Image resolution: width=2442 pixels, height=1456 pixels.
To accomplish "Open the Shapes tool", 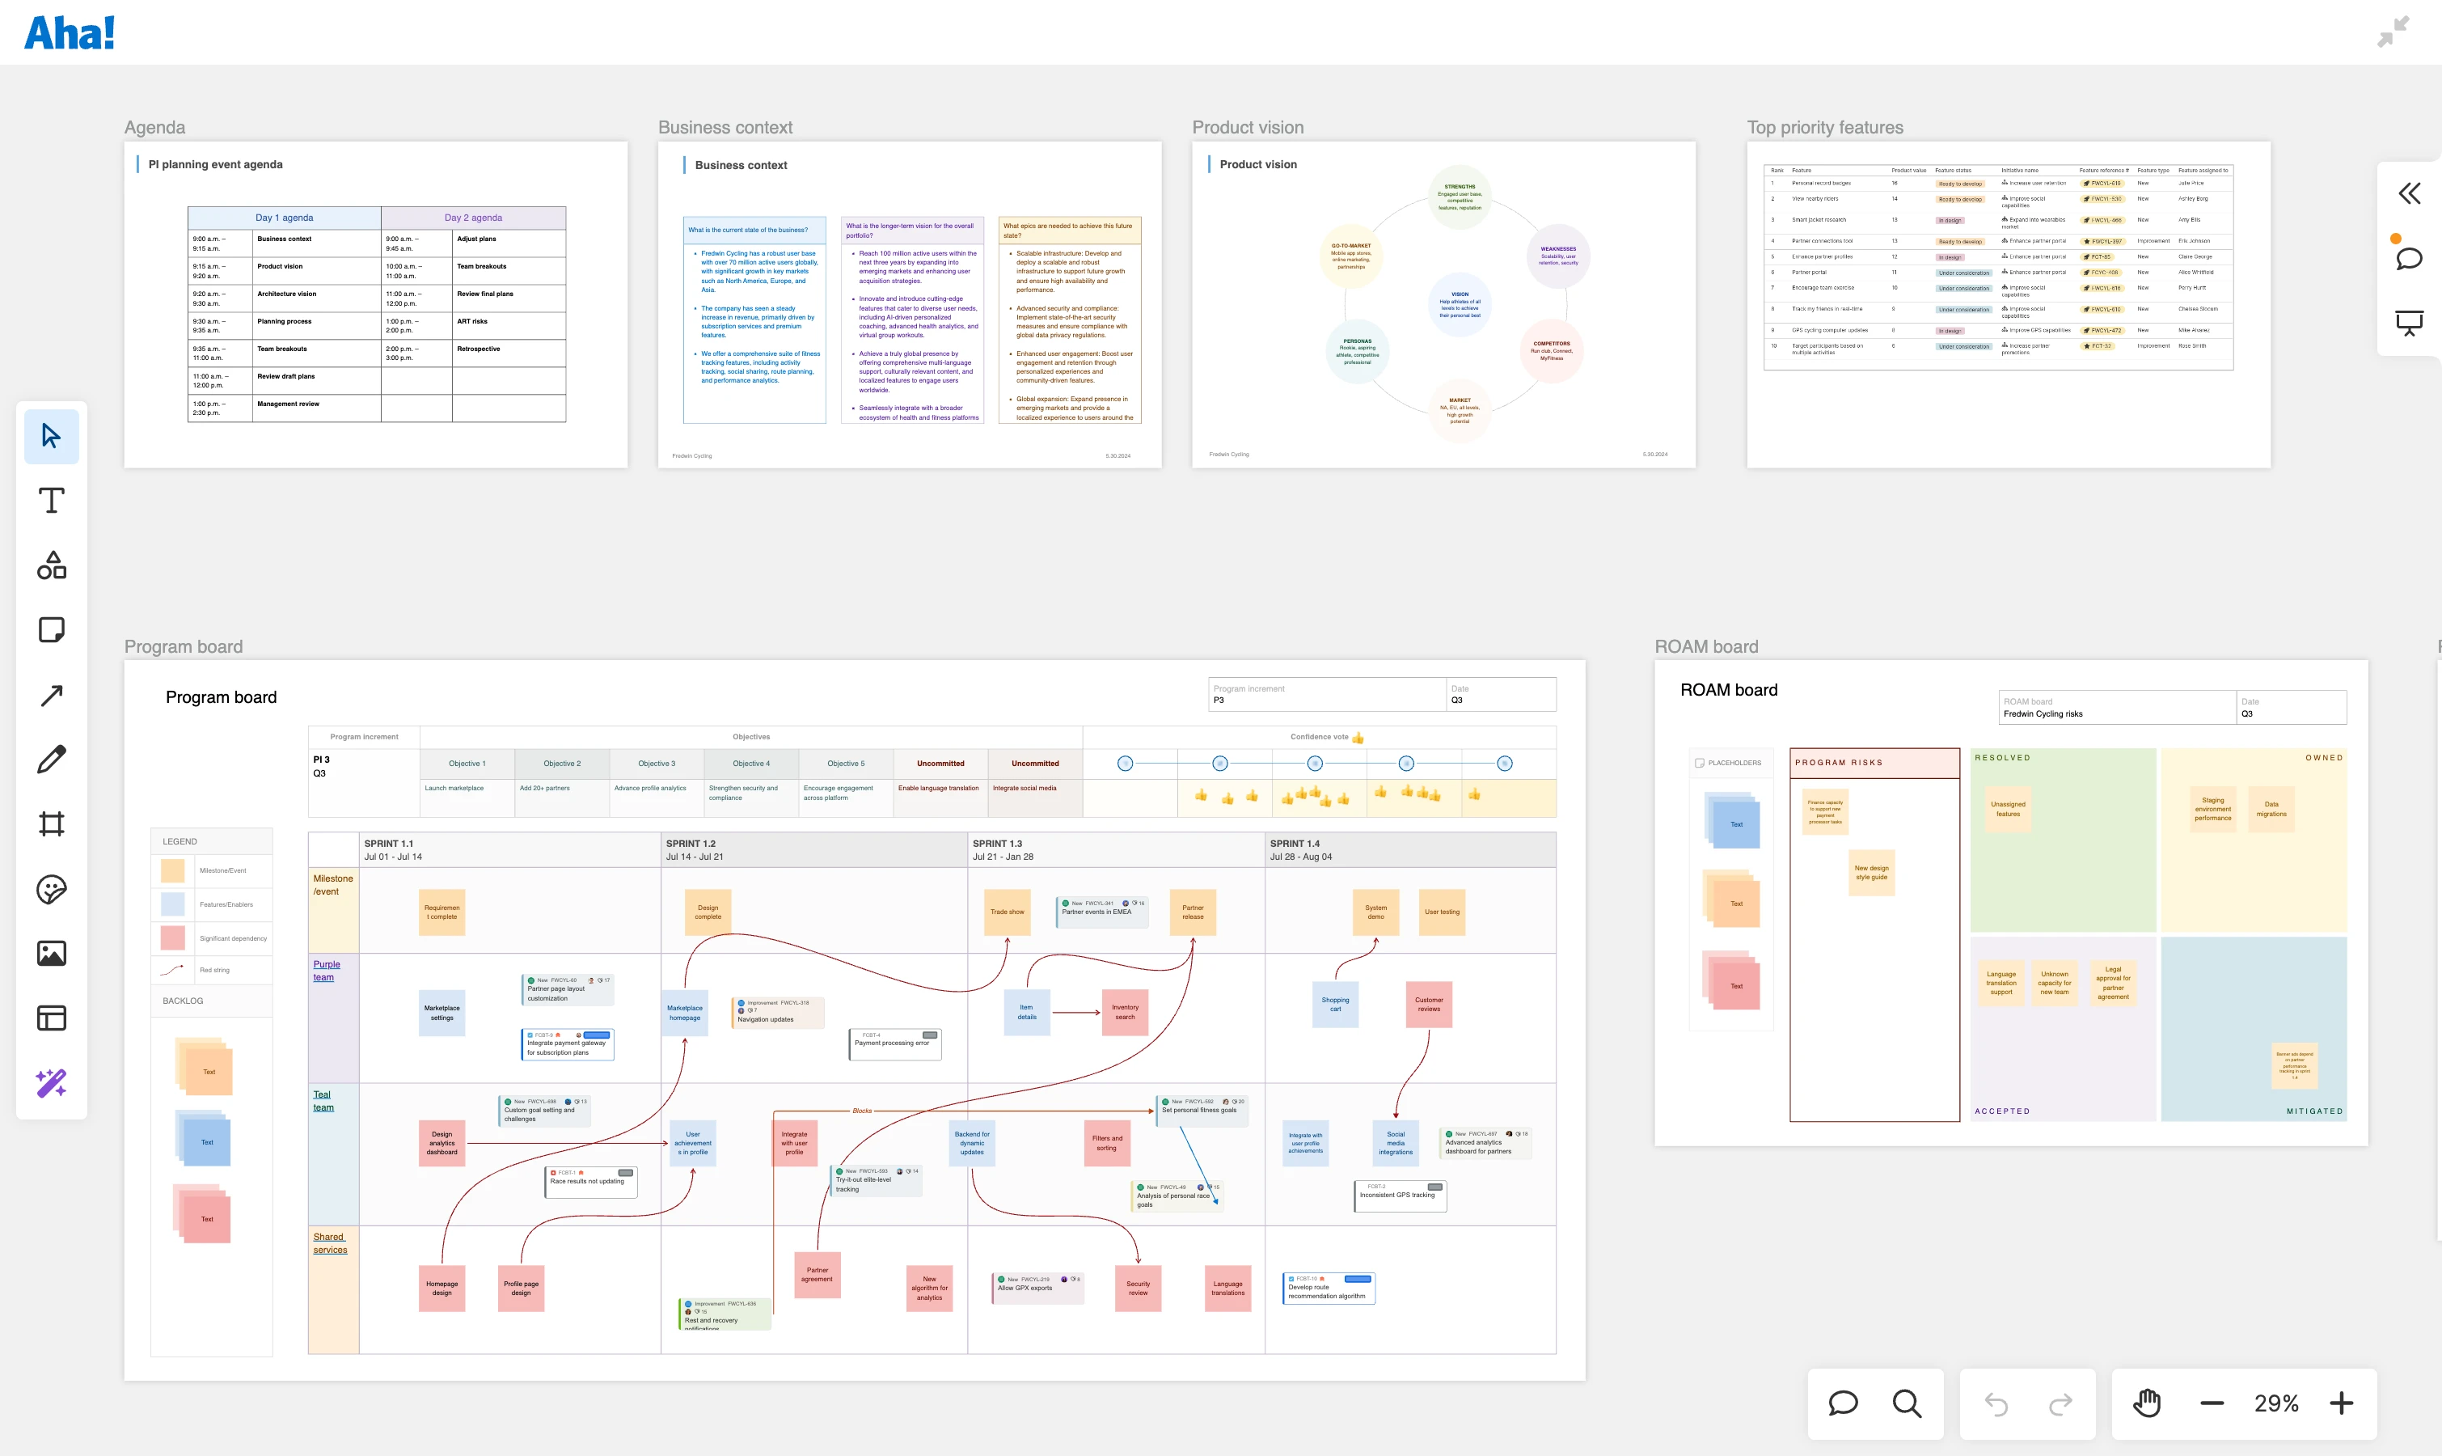I will (51, 565).
